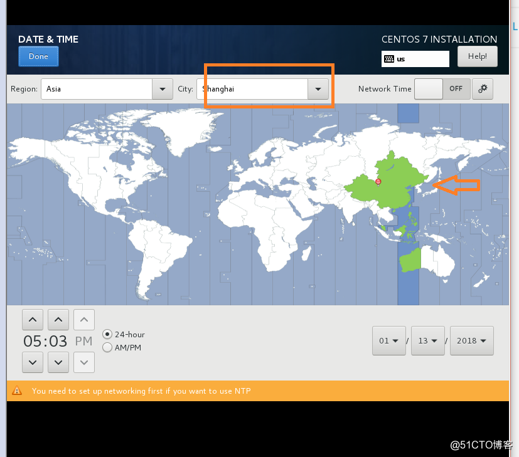Click the warning icon in NTP message bar
This screenshot has width=519, height=457.
17,391
